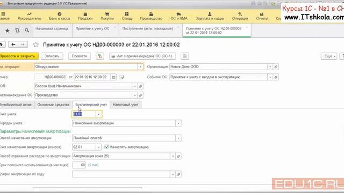Expand the МОЛ dropdown arrow
Image resolution: width=344 pixels, height=193 pixels.
click(135, 86)
